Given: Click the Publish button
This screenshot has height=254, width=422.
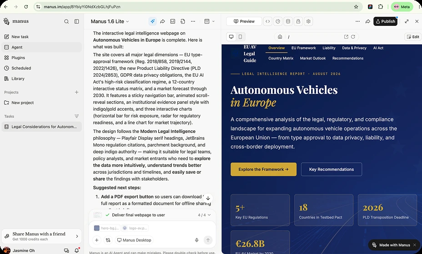Looking at the screenshot, I should pos(386,21).
